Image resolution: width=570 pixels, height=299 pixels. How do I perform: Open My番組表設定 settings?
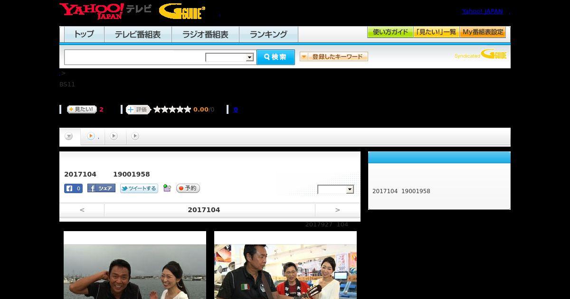pos(483,32)
